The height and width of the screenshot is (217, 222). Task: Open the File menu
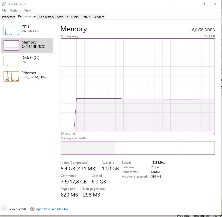click(4, 11)
